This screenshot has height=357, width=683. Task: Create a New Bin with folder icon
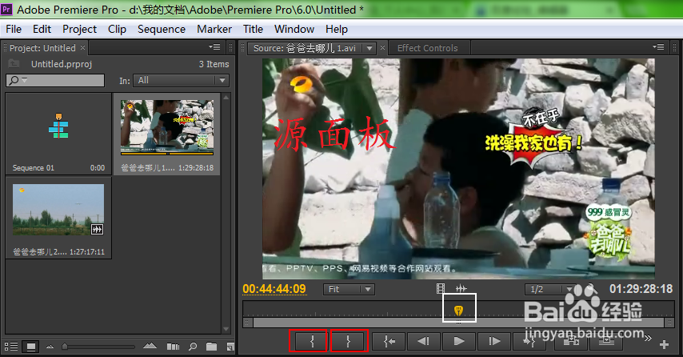pyautogui.click(x=212, y=347)
